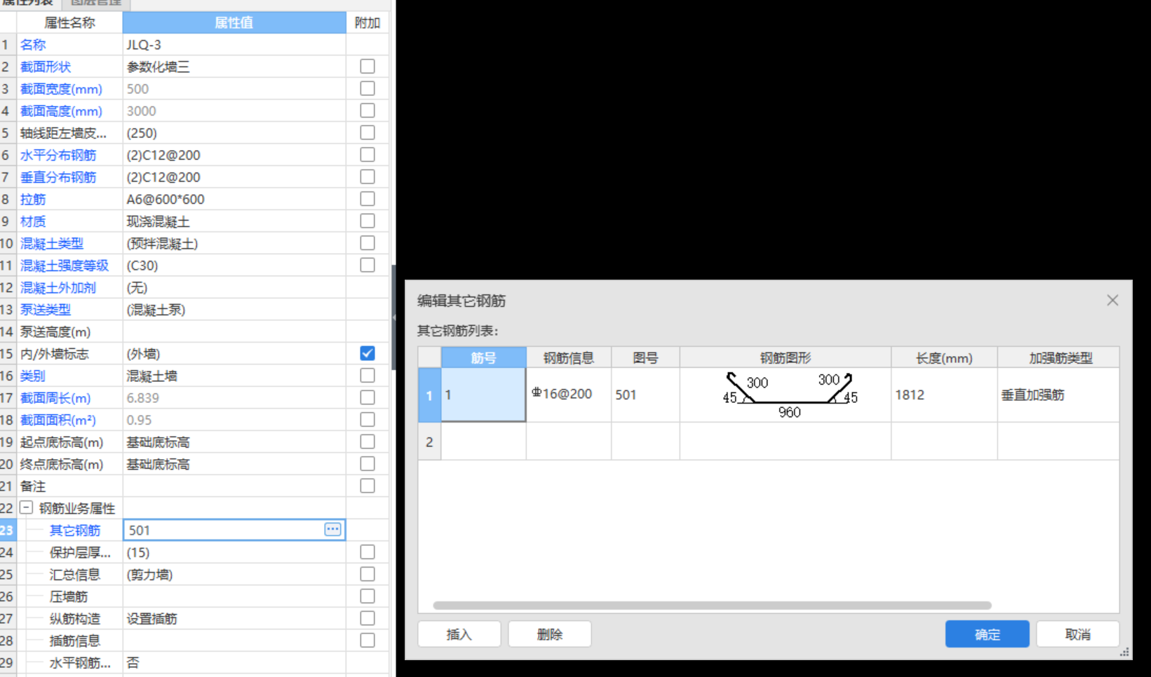The image size is (1151, 677).
Task: Click the rebar shape diagram with 960
Action: point(786,395)
